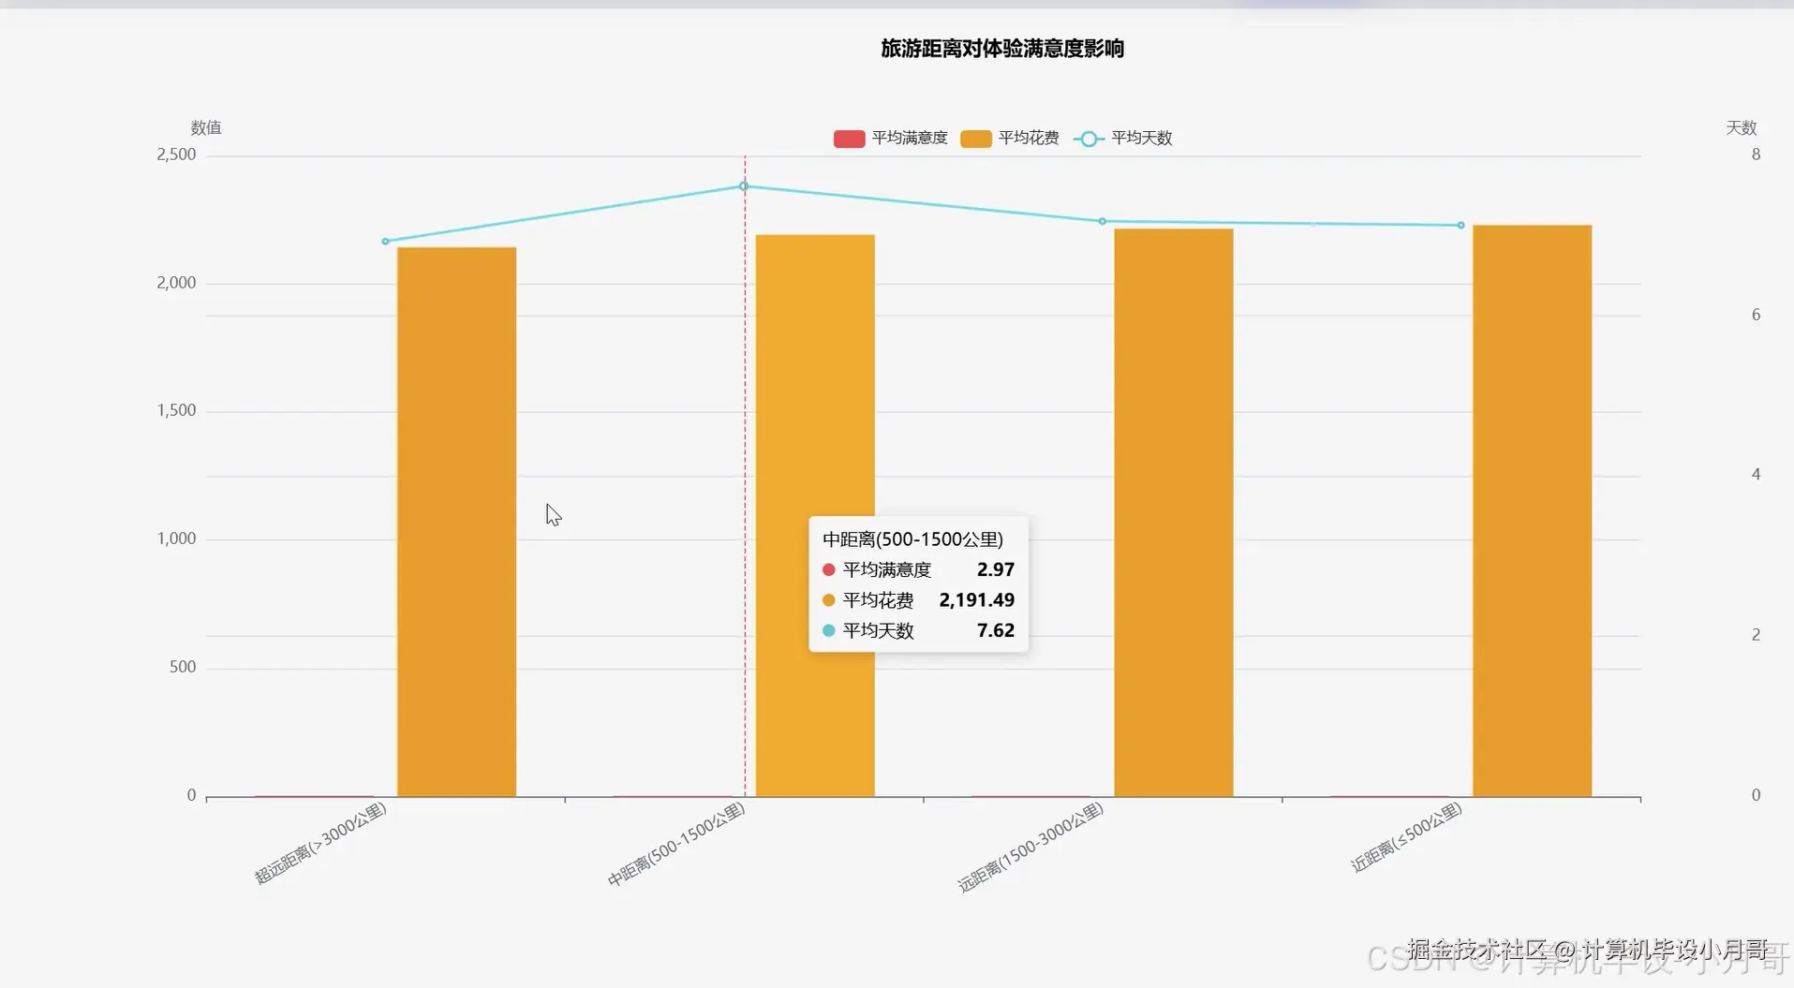Image resolution: width=1794 pixels, height=988 pixels.
Task: Click the 500 left axis value
Action: [183, 667]
